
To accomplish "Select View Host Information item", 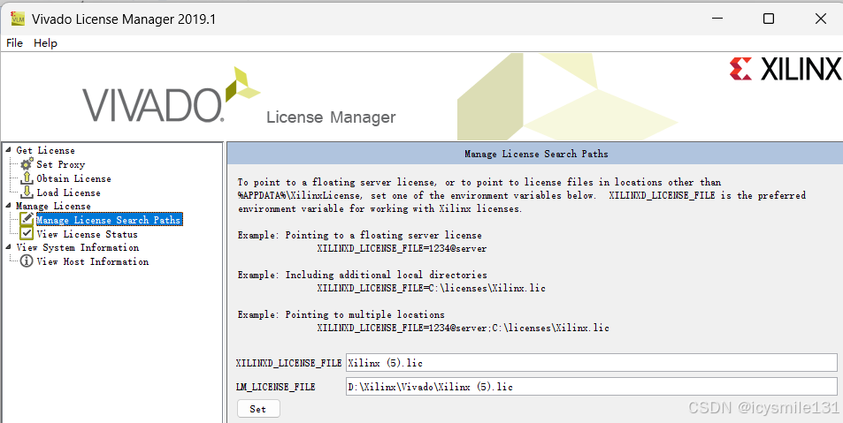I will pos(93,261).
